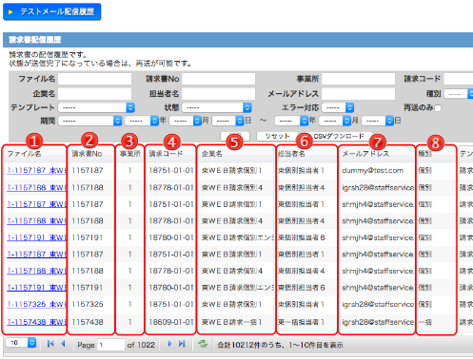473x359 pixels.
Task: Click the リセット button
Action: pos(278,136)
